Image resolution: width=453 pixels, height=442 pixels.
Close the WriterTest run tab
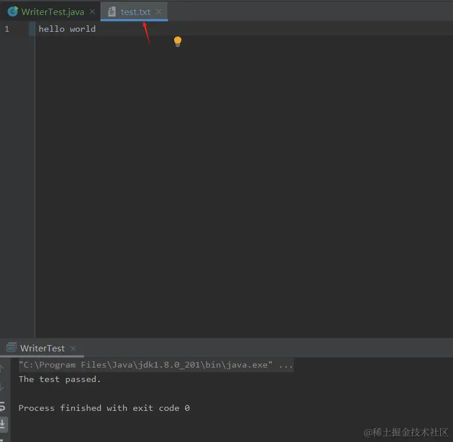[x=73, y=349]
